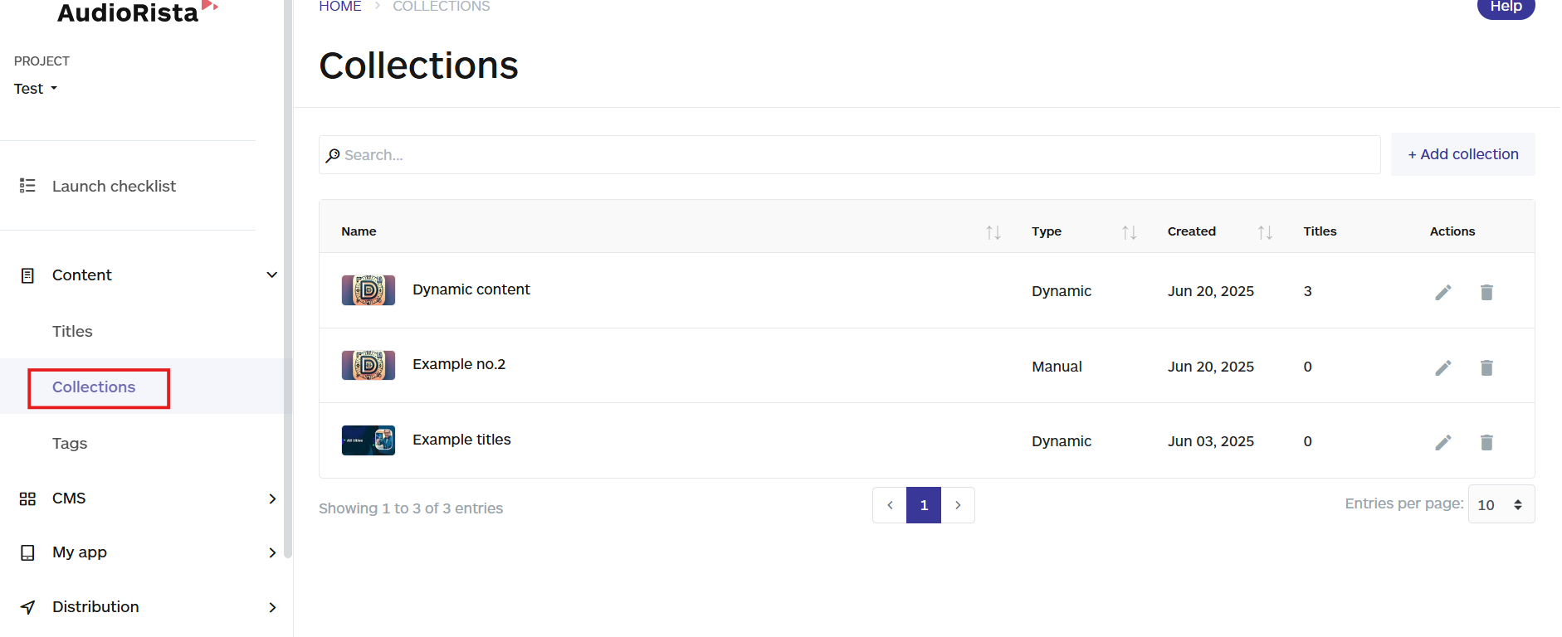The height and width of the screenshot is (637, 1562).
Task: Sort the table by Name column arrows
Action: coord(993,232)
